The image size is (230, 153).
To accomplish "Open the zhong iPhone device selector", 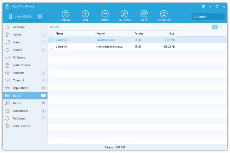I will pyautogui.click(x=25, y=16).
